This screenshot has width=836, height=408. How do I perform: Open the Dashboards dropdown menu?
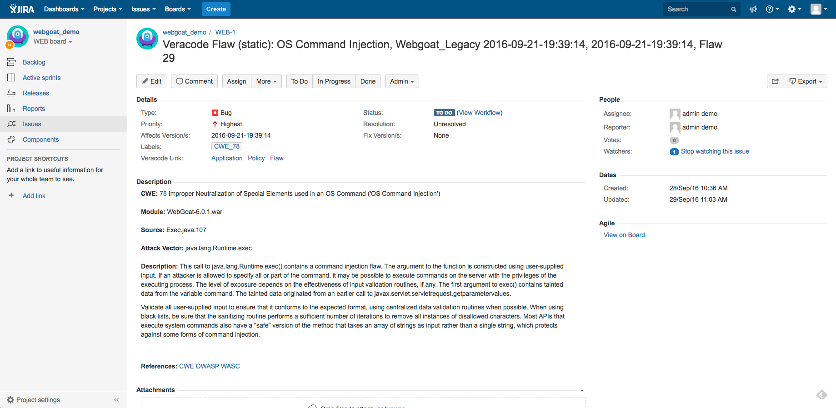tap(64, 9)
